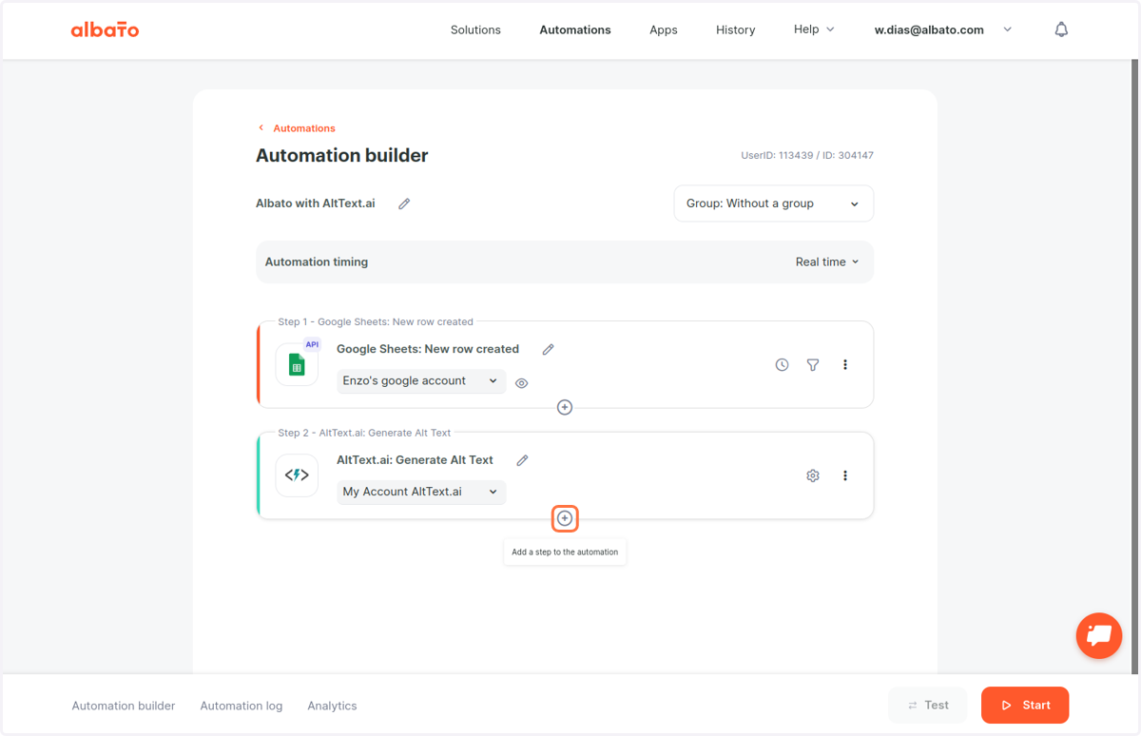The width and height of the screenshot is (1141, 736).
Task: Click the Test button
Action: point(928,706)
